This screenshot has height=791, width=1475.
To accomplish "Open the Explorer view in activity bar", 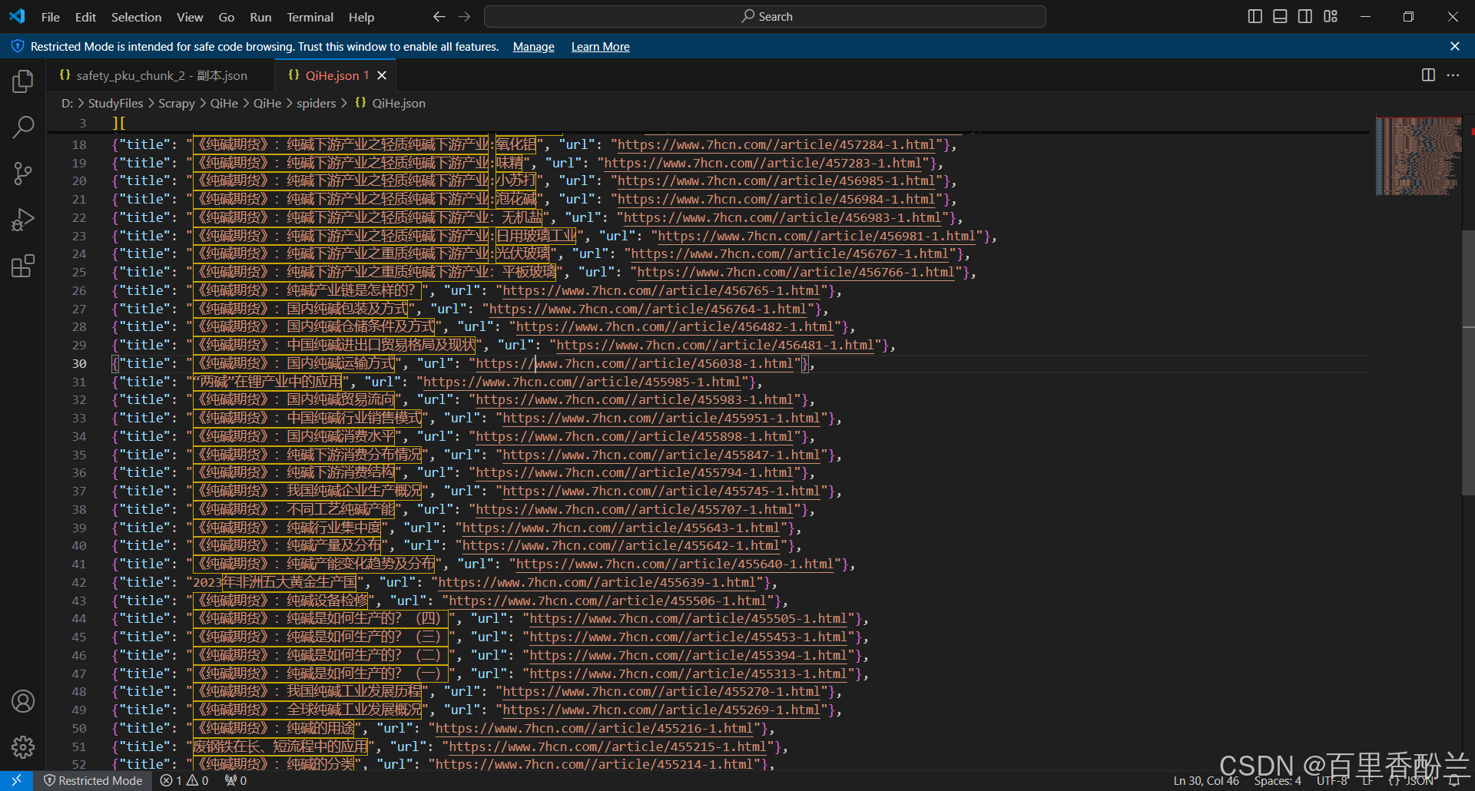I will click(23, 81).
